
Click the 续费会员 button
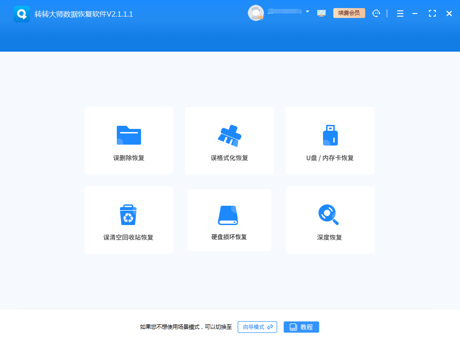coord(349,13)
